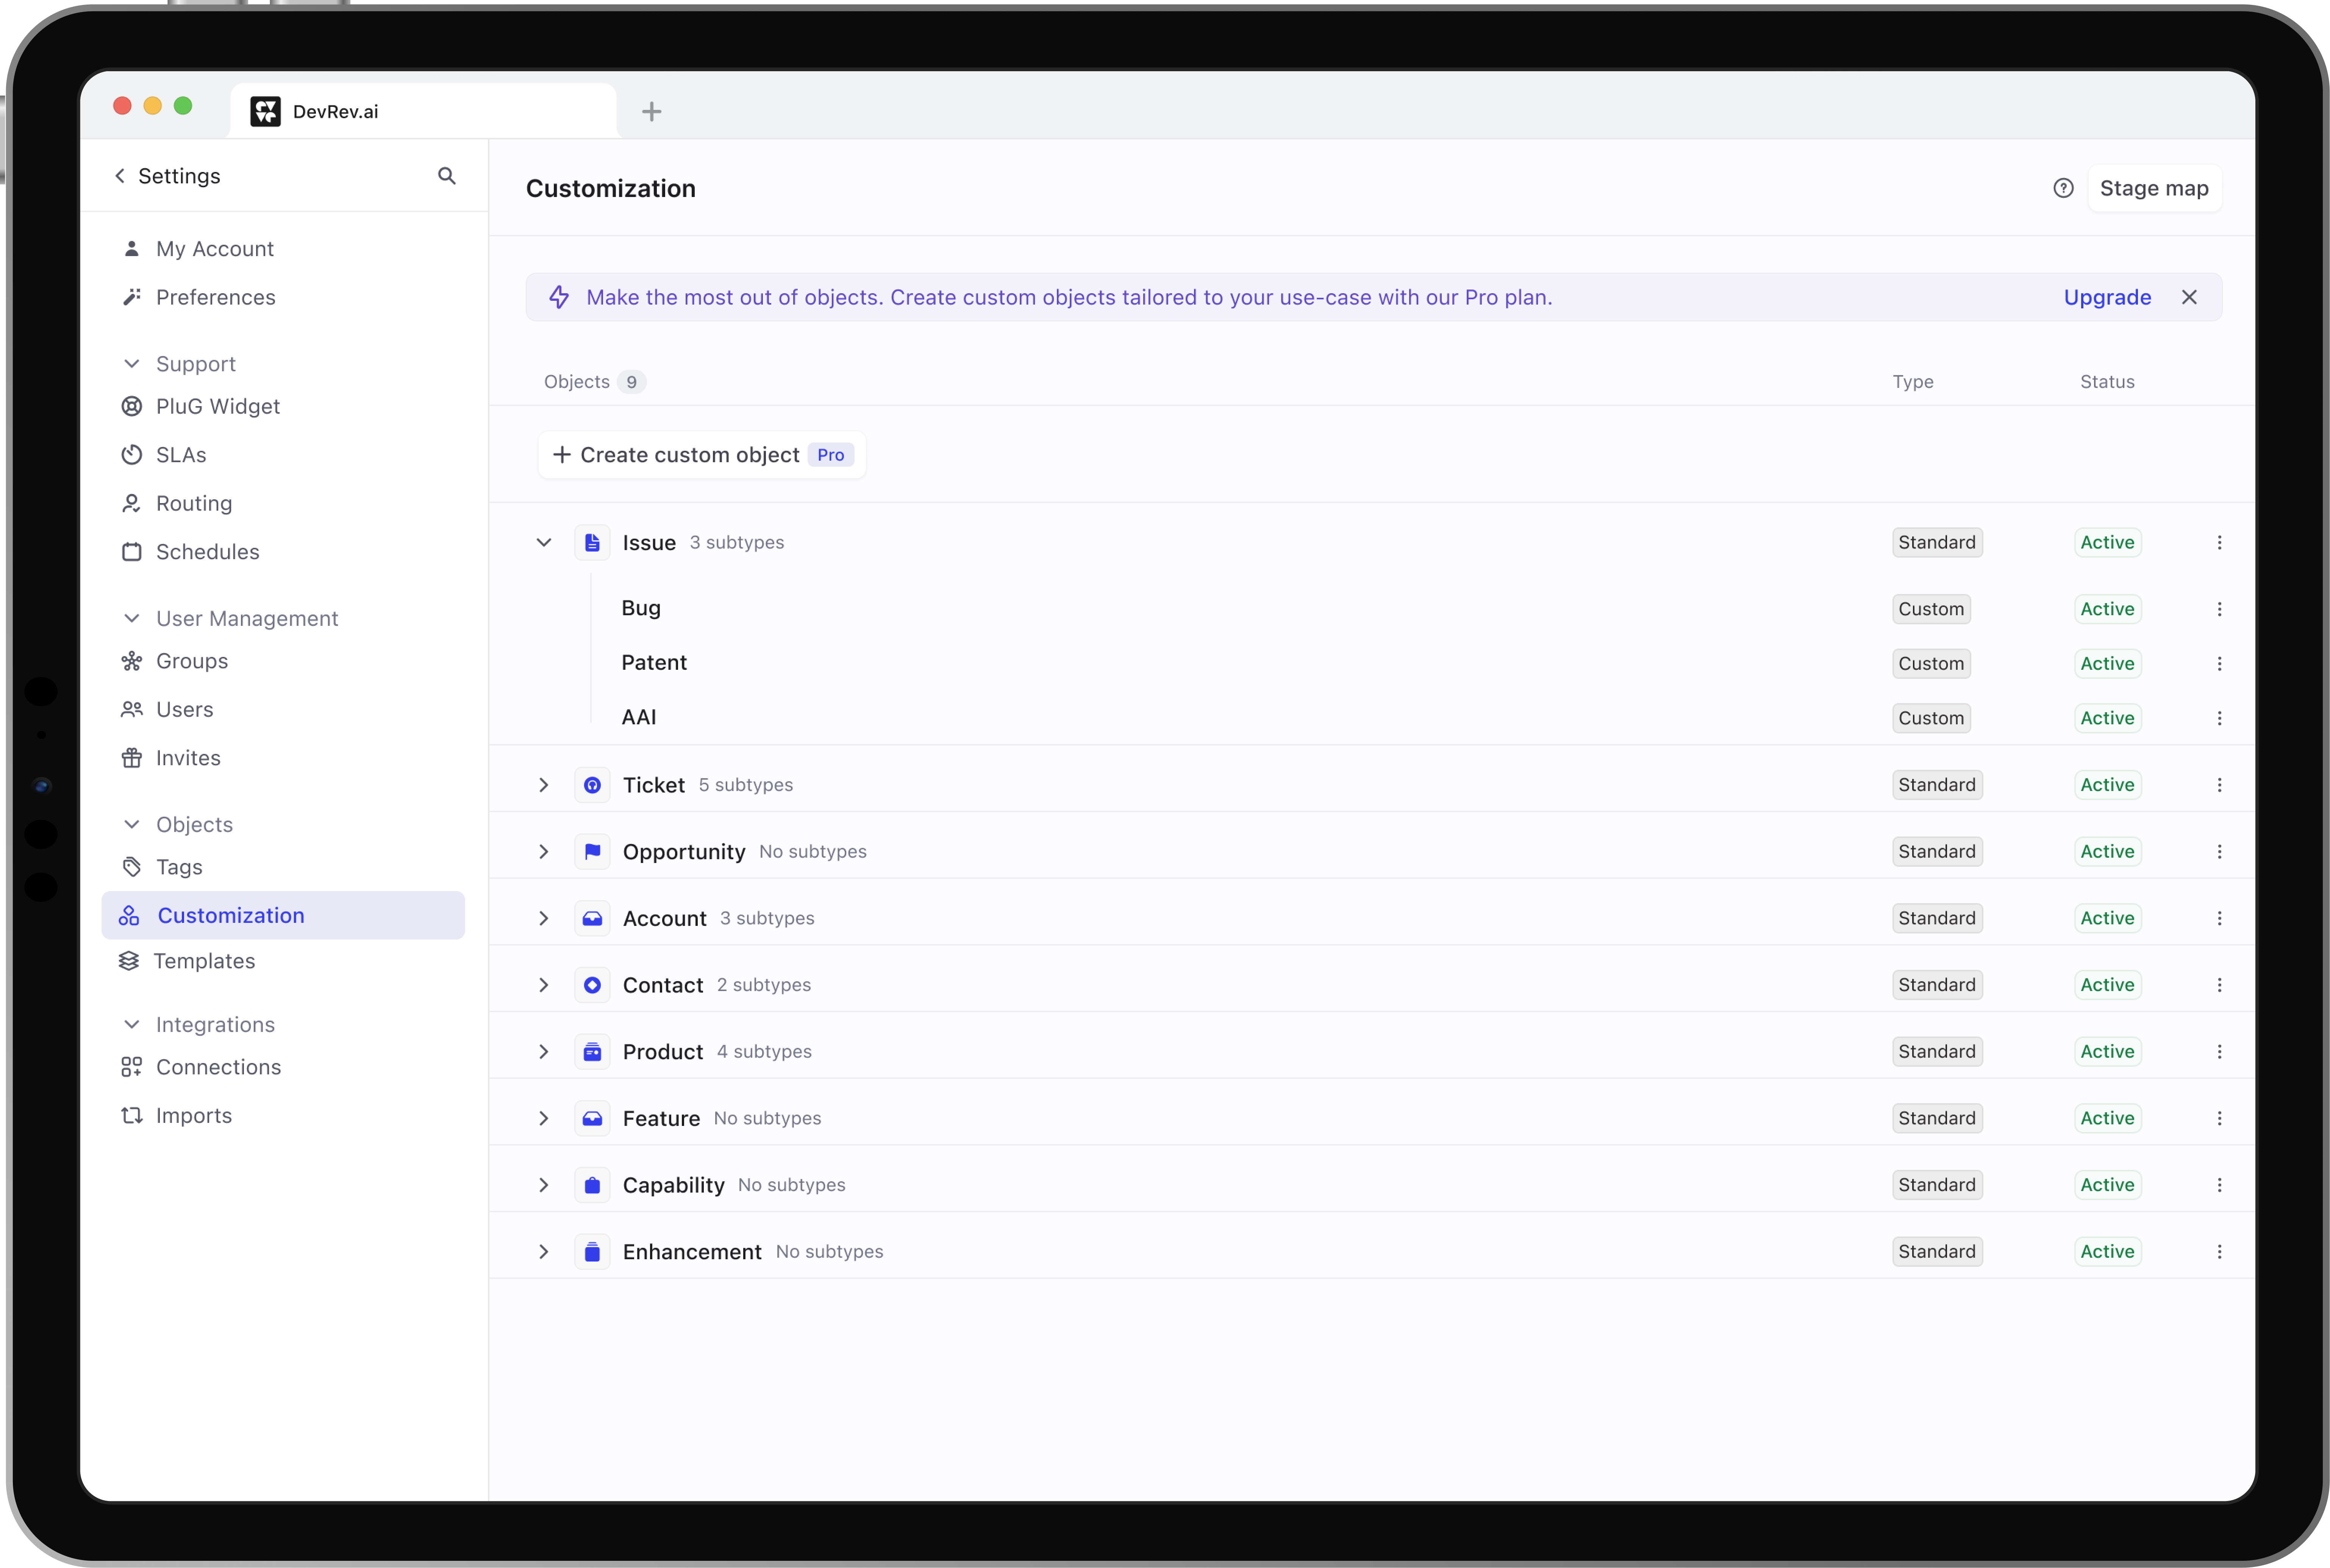Expand the Capability row
The height and width of the screenshot is (1568, 2330).
point(544,1185)
